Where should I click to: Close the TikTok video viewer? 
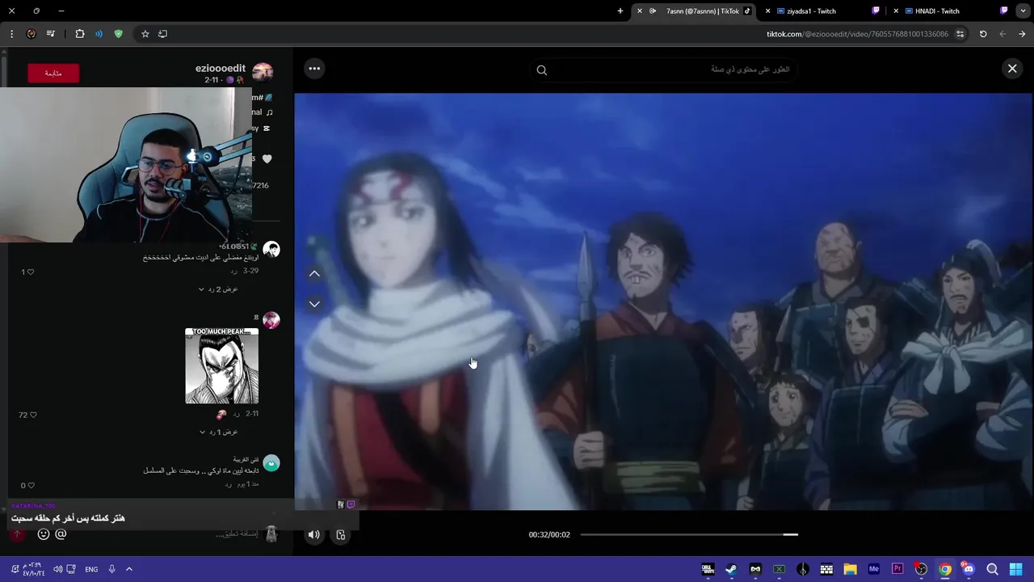tap(1012, 69)
